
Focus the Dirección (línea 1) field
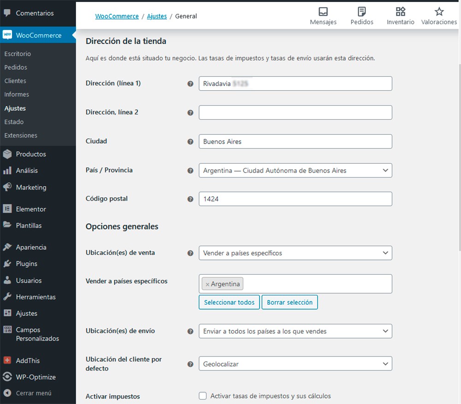pos(295,84)
